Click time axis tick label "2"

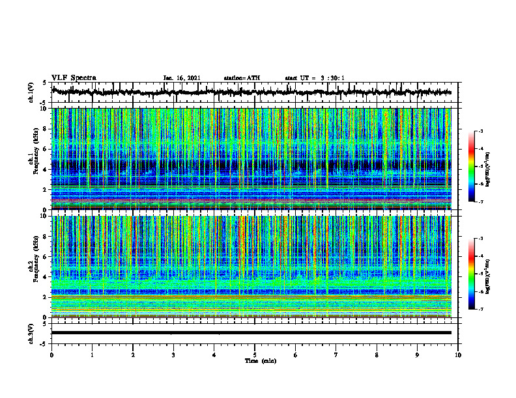[133, 355]
